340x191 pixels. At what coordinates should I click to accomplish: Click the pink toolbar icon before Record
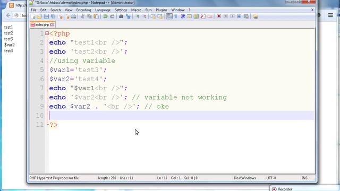click(x=210, y=16)
